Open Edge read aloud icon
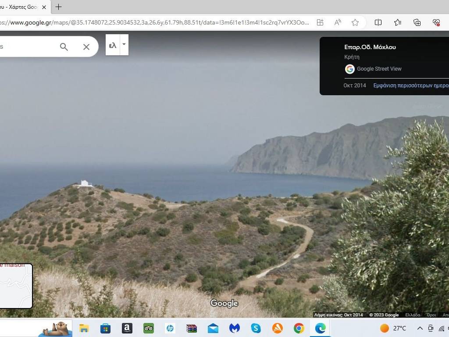Viewport: 449px width, 337px height. 338,22
